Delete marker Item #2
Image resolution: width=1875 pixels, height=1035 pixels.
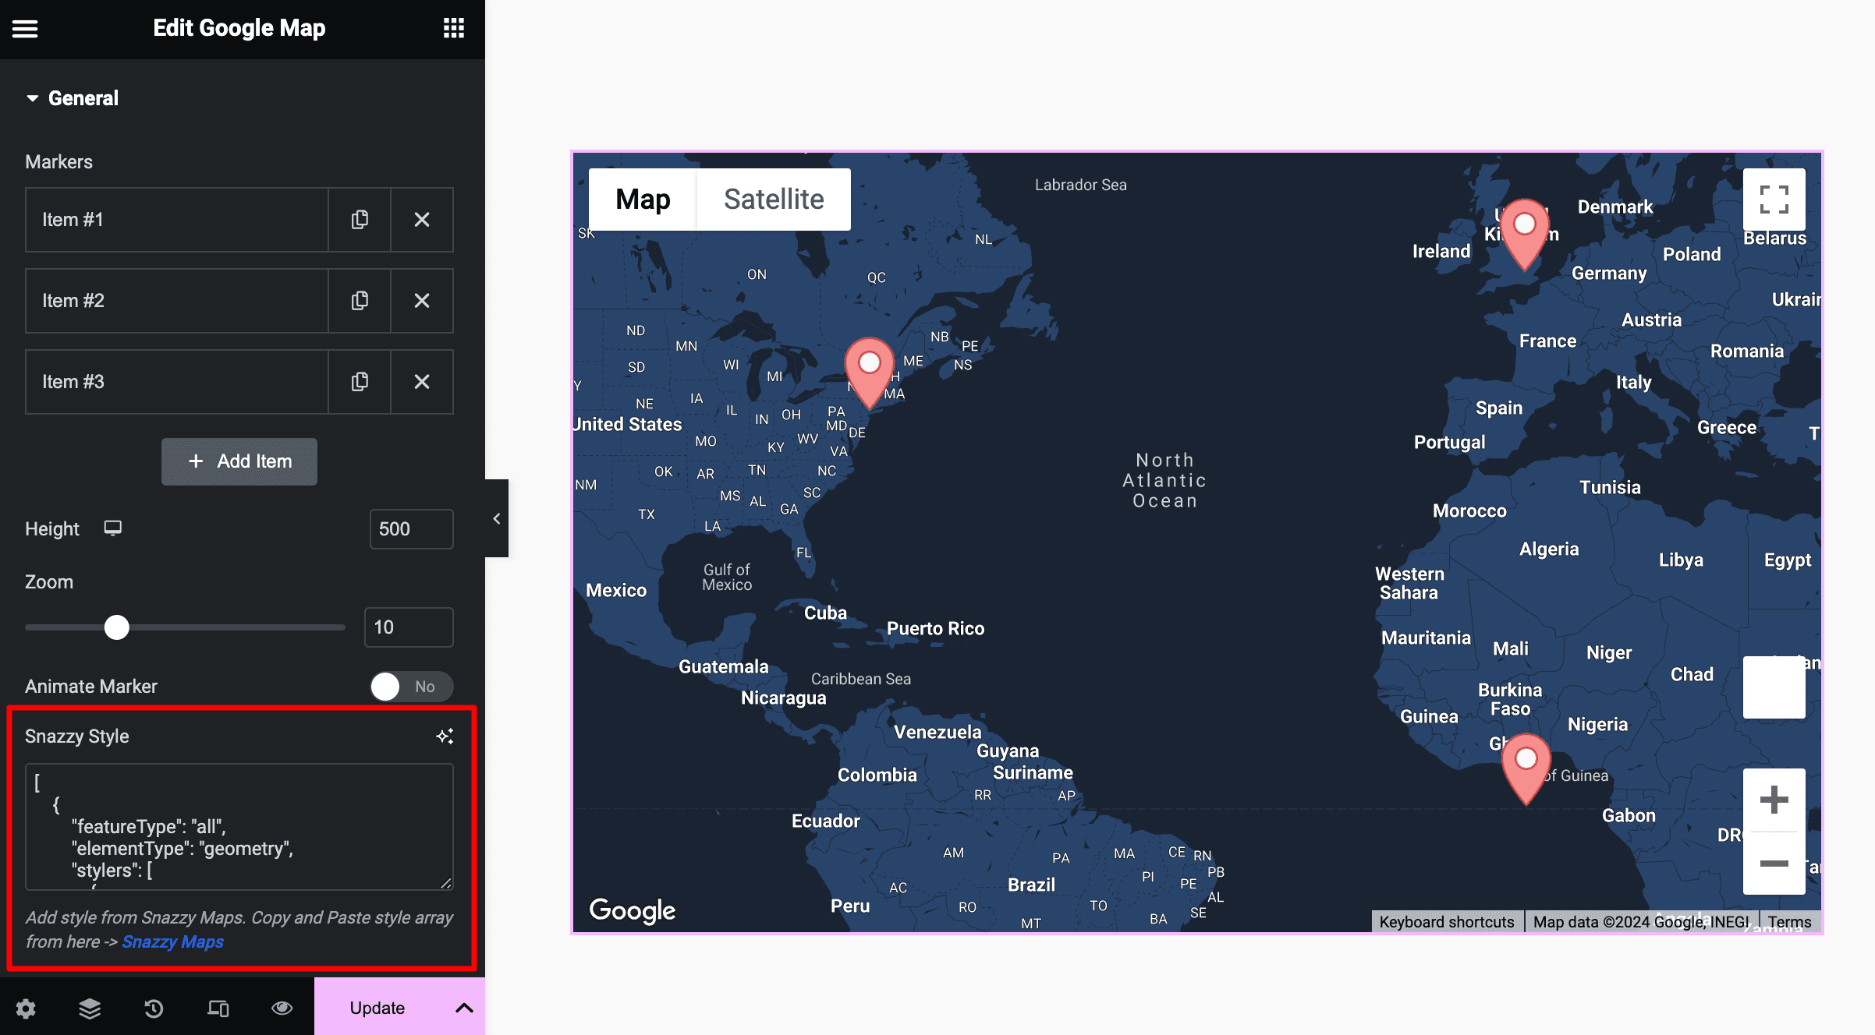coord(422,301)
